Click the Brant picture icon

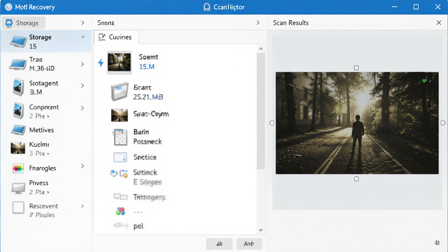click(119, 92)
